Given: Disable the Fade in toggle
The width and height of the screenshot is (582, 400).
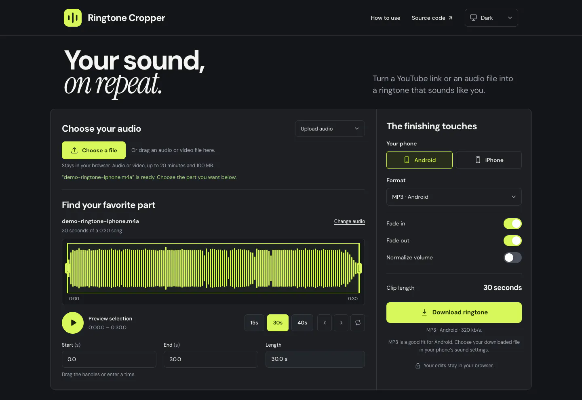Looking at the screenshot, I should click(x=512, y=223).
